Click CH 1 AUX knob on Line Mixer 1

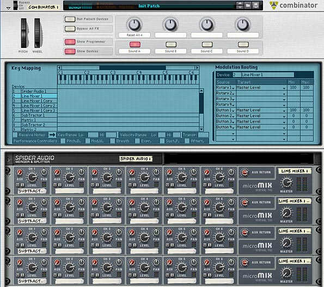tap(20, 172)
